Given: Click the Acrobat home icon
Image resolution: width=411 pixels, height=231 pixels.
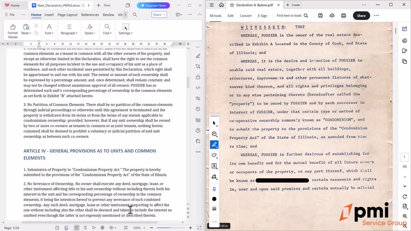Looking at the screenshot, I should click(x=221, y=5).
